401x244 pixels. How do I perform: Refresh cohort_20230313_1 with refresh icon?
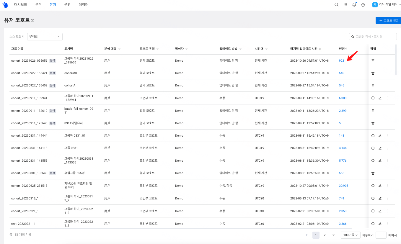(x=373, y=198)
